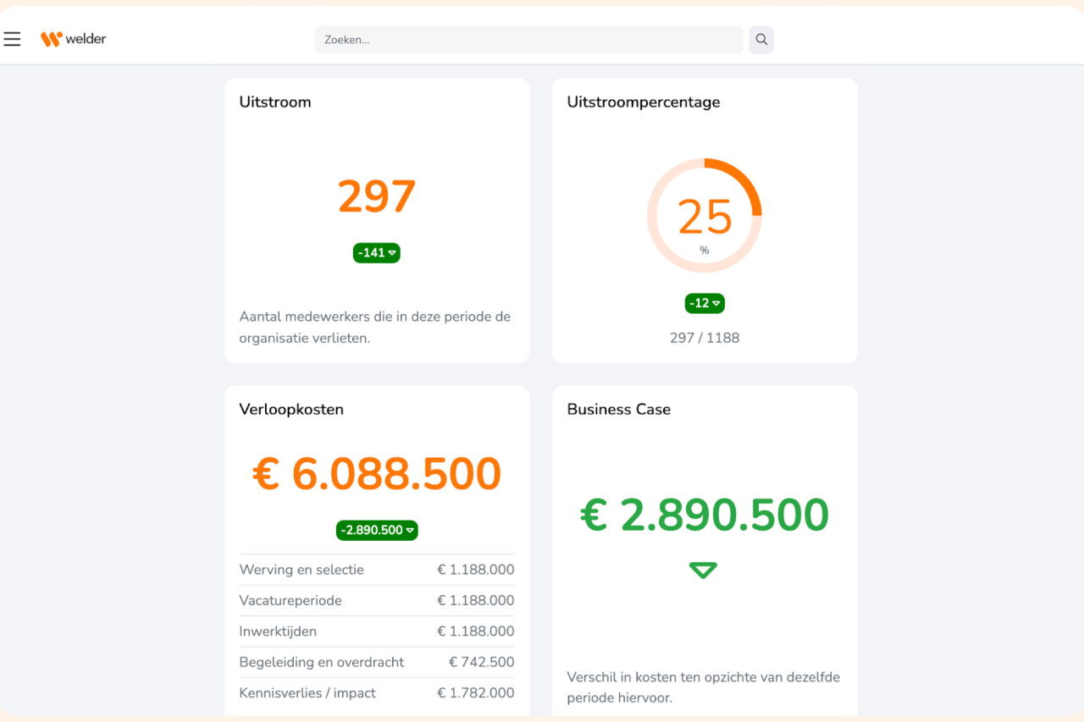Select the Vacatureperiode cost row
The width and height of the screenshot is (1084, 722).
pos(377,600)
